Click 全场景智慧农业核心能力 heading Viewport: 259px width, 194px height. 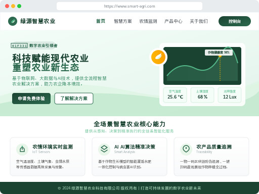pos(129,124)
